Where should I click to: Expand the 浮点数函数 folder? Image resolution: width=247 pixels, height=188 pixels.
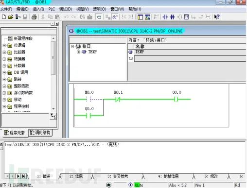[x=4, y=93]
